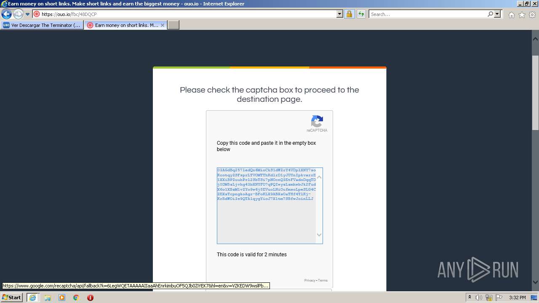Show hidden system tray icons
Viewport: 539px width, 303px height.
tap(470, 298)
